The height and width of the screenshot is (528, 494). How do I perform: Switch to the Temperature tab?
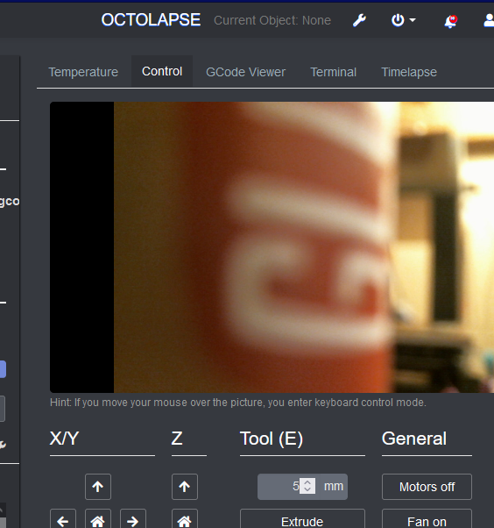tap(83, 72)
